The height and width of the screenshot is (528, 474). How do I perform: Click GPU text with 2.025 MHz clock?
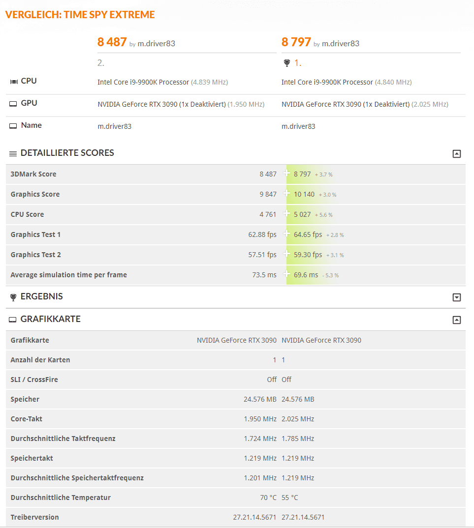click(x=365, y=104)
